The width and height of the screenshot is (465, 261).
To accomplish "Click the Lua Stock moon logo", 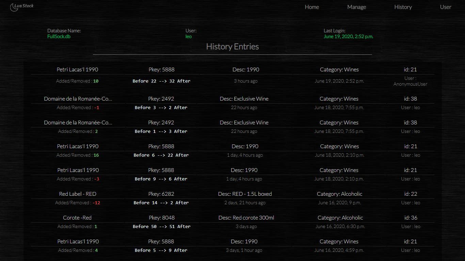I will point(14,7).
